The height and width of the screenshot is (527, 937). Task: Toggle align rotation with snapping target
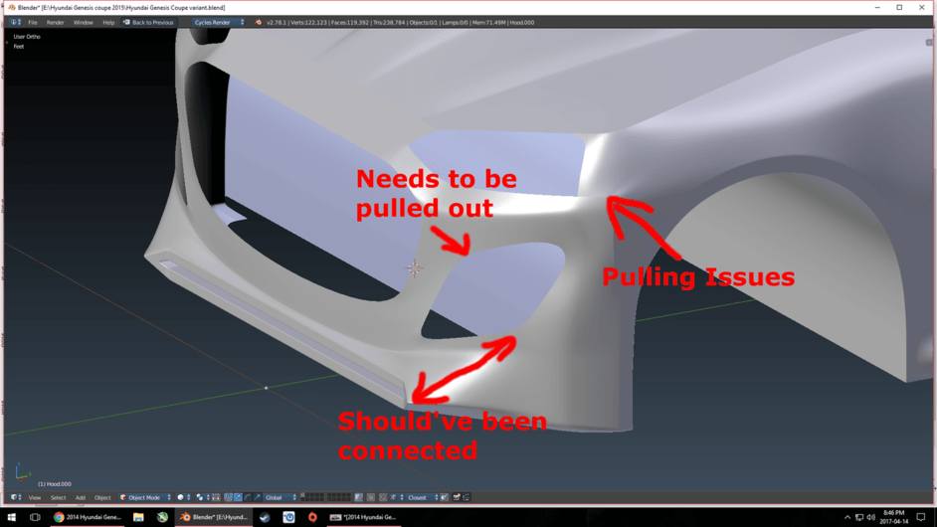pyautogui.click(x=445, y=497)
